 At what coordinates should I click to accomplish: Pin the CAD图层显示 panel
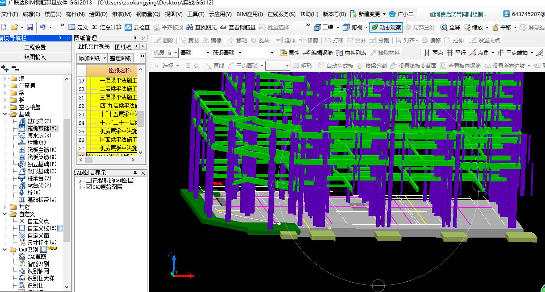pyautogui.click(x=135, y=173)
